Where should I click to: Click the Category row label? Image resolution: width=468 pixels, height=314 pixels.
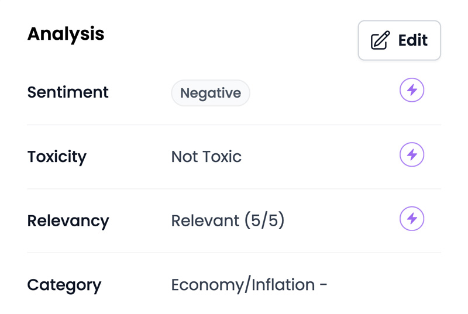pyautogui.click(x=64, y=286)
